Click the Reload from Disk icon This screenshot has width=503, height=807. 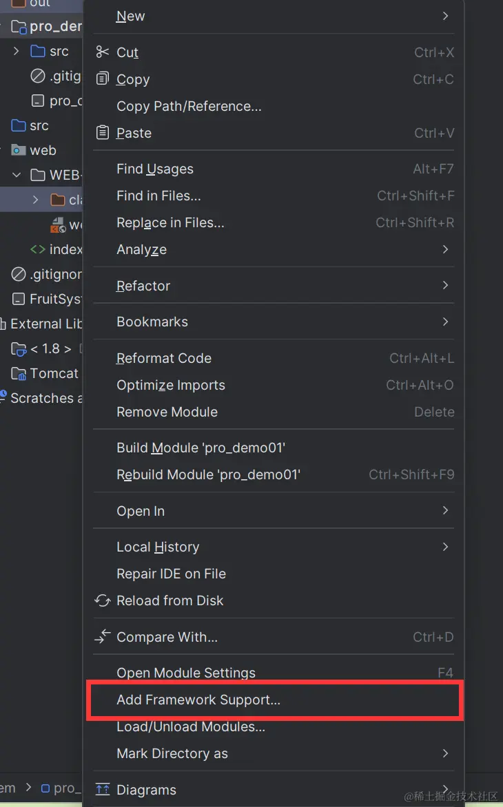tap(103, 601)
